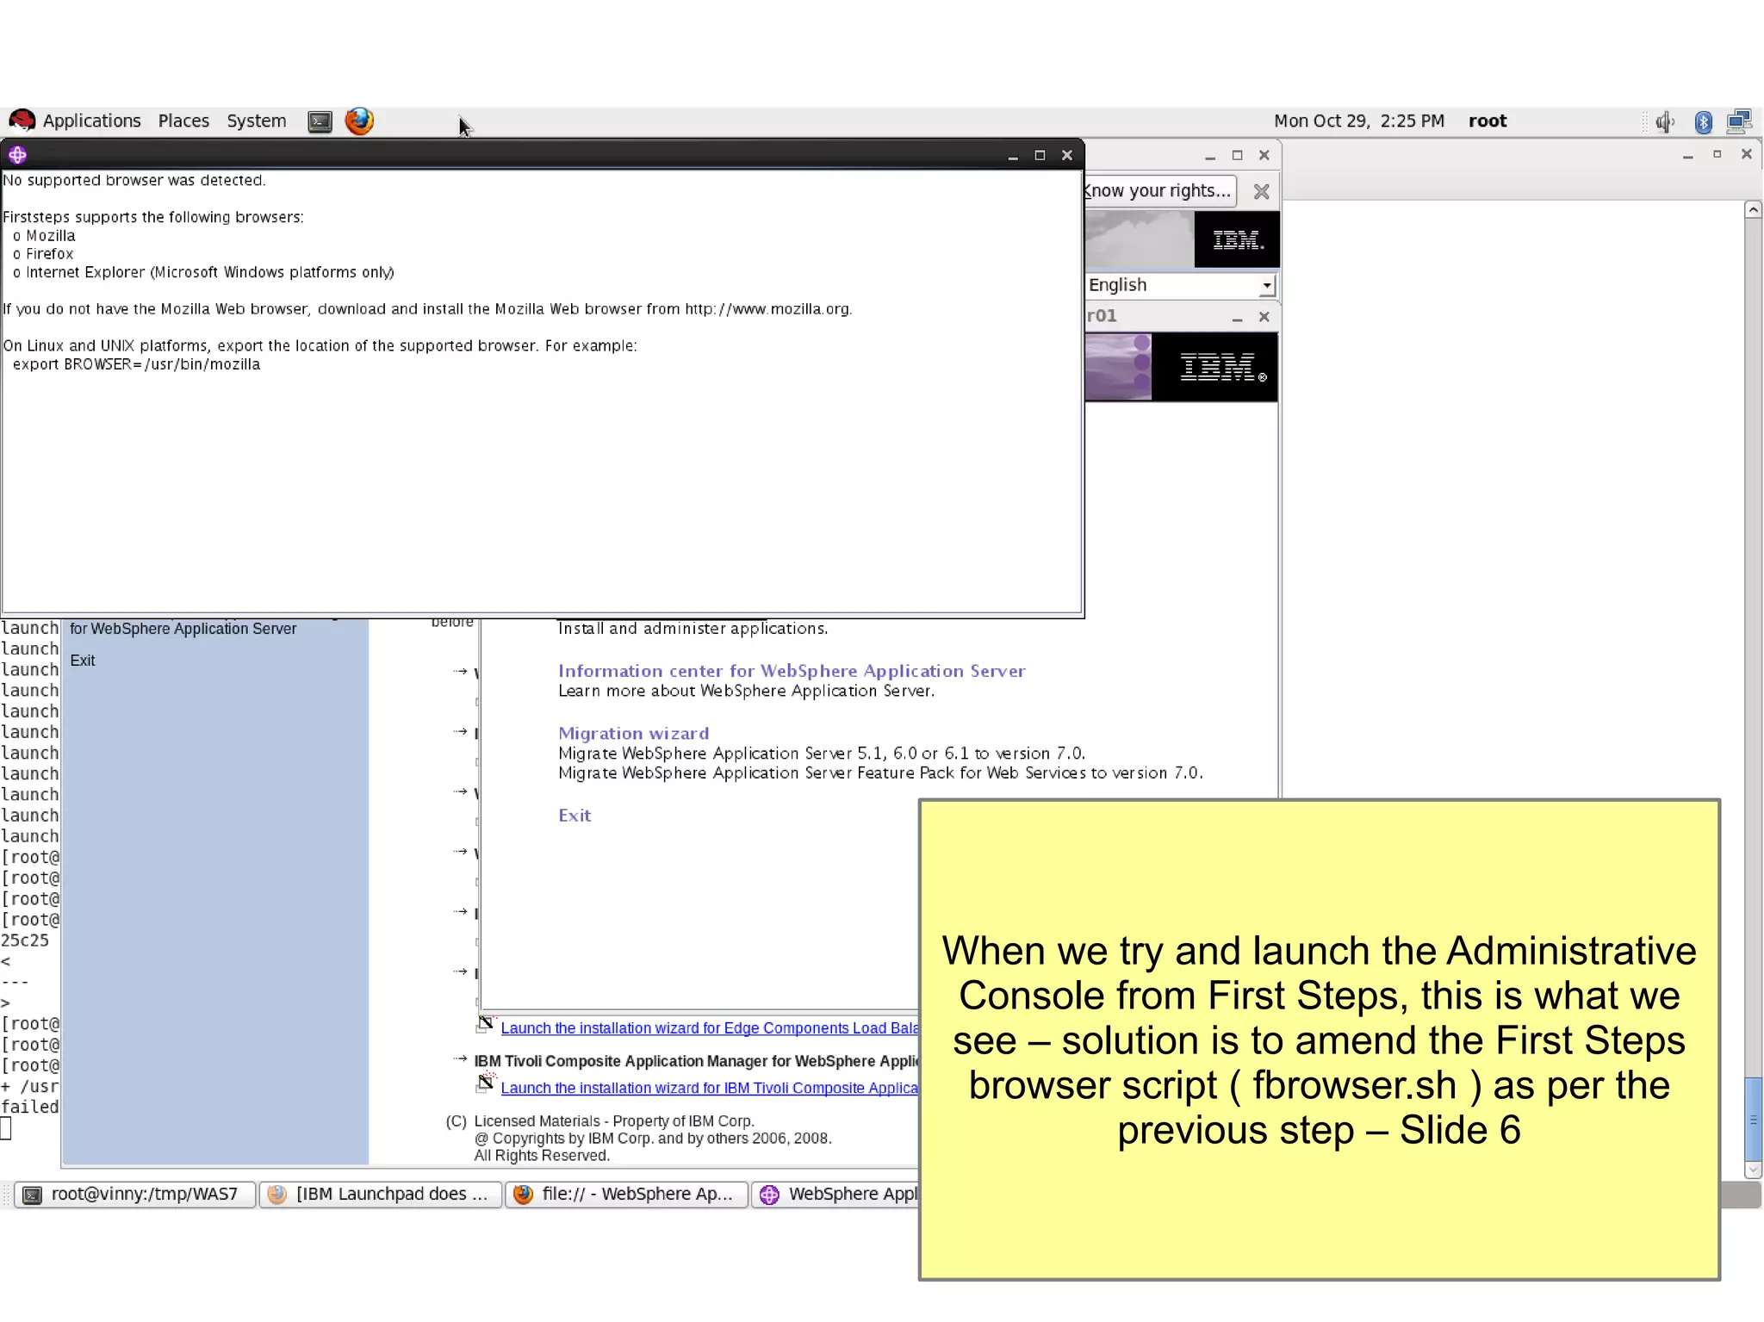Switch to root@vinny:/tmp/WAS7 taskbar item

[x=134, y=1195]
